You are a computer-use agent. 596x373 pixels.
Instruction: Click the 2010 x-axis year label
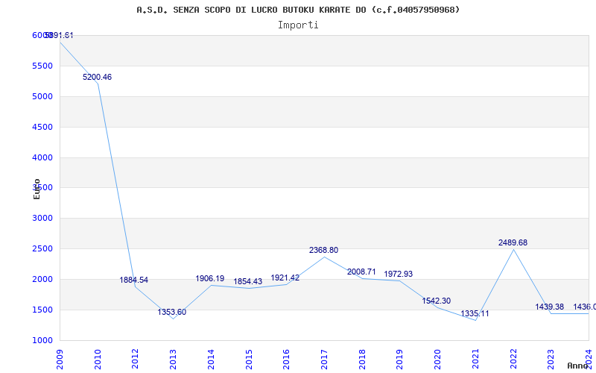[x=98, y=360]
